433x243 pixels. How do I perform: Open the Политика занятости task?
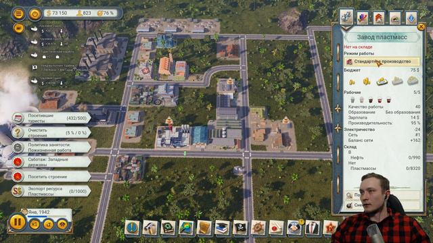(x=51, y=147)
